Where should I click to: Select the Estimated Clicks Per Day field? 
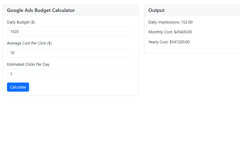click(x=70, y=74)
